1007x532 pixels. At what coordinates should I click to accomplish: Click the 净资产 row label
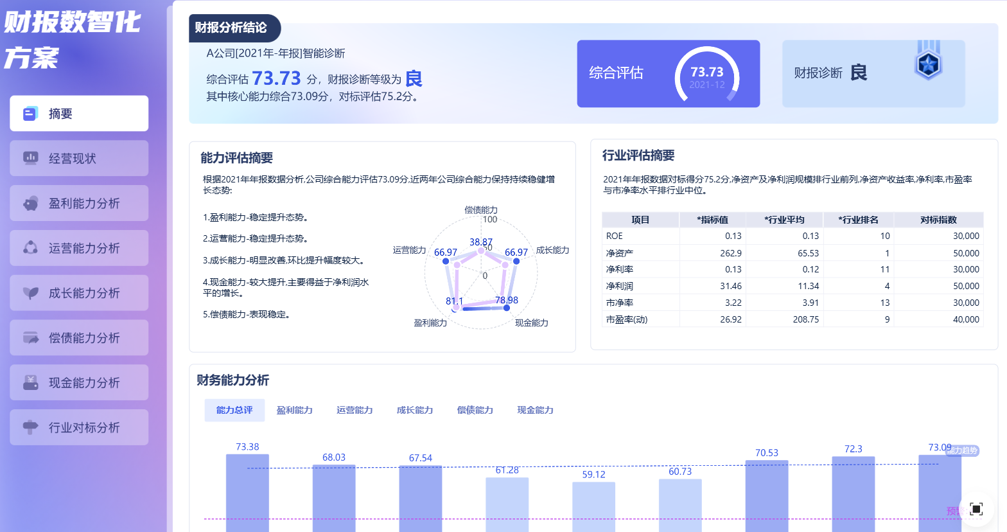pos(620,253)
